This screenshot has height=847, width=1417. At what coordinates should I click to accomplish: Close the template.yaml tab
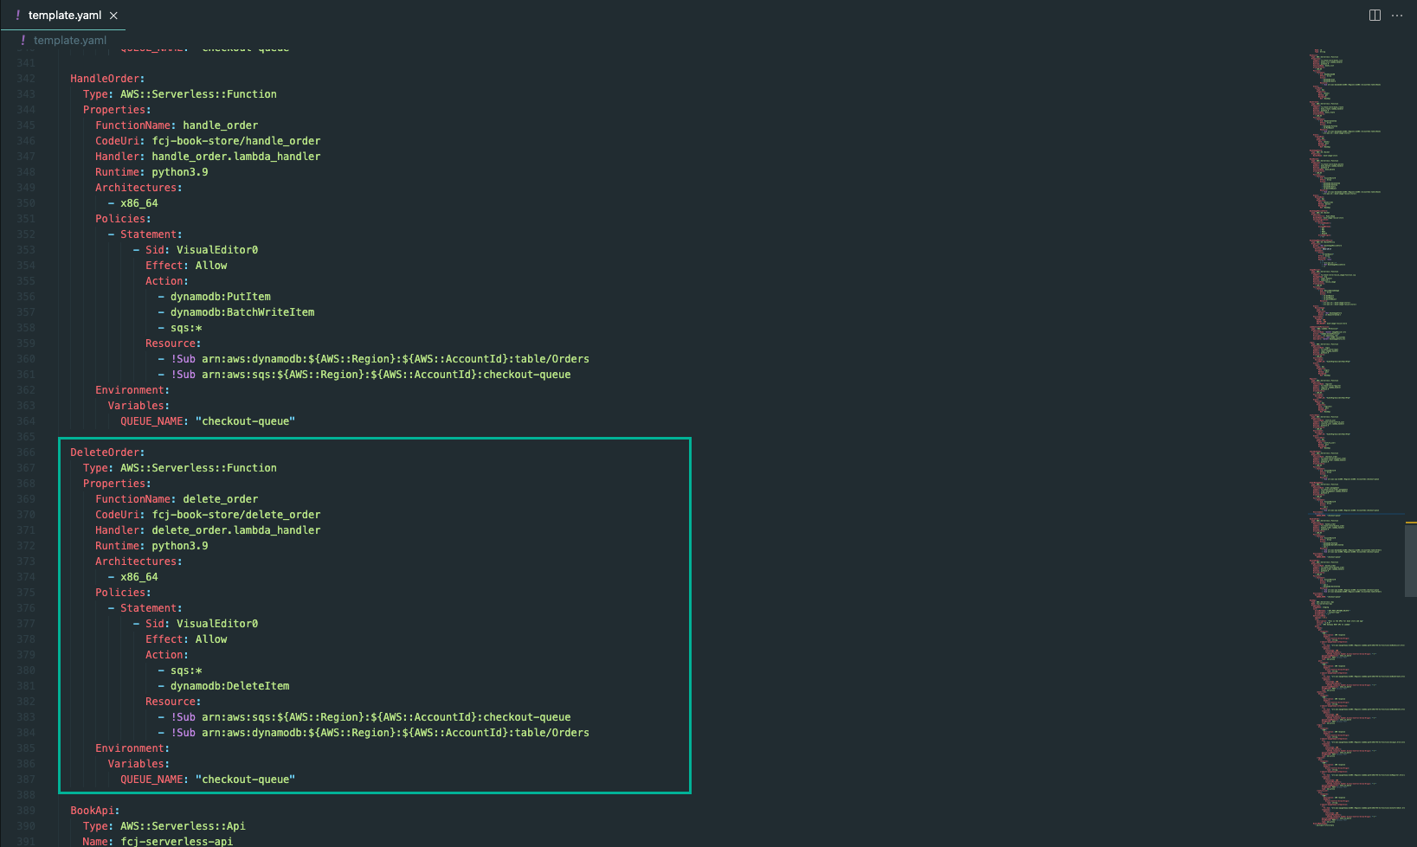pos(113,16)
